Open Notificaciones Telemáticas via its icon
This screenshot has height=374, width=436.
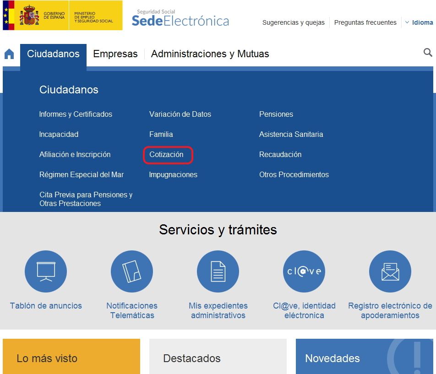pos(131,271)
